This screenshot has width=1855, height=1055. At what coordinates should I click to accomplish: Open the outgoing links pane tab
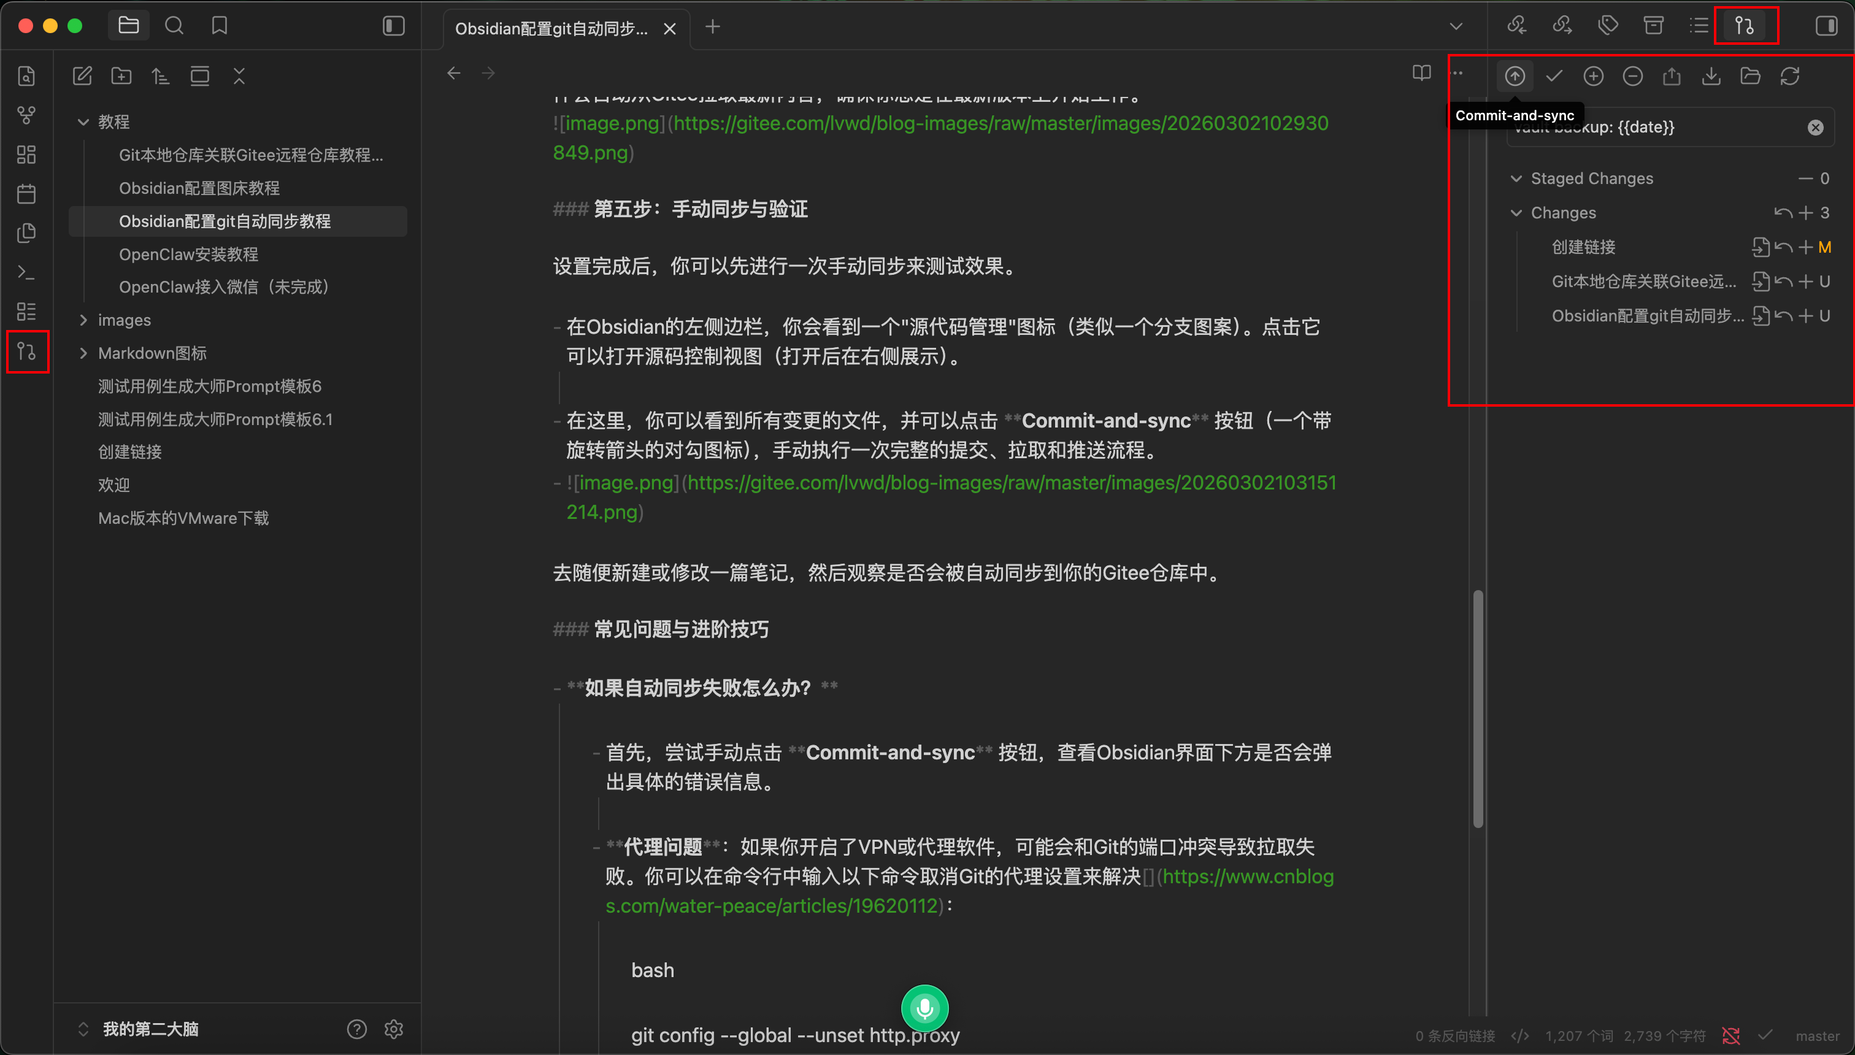(1562, 26)
